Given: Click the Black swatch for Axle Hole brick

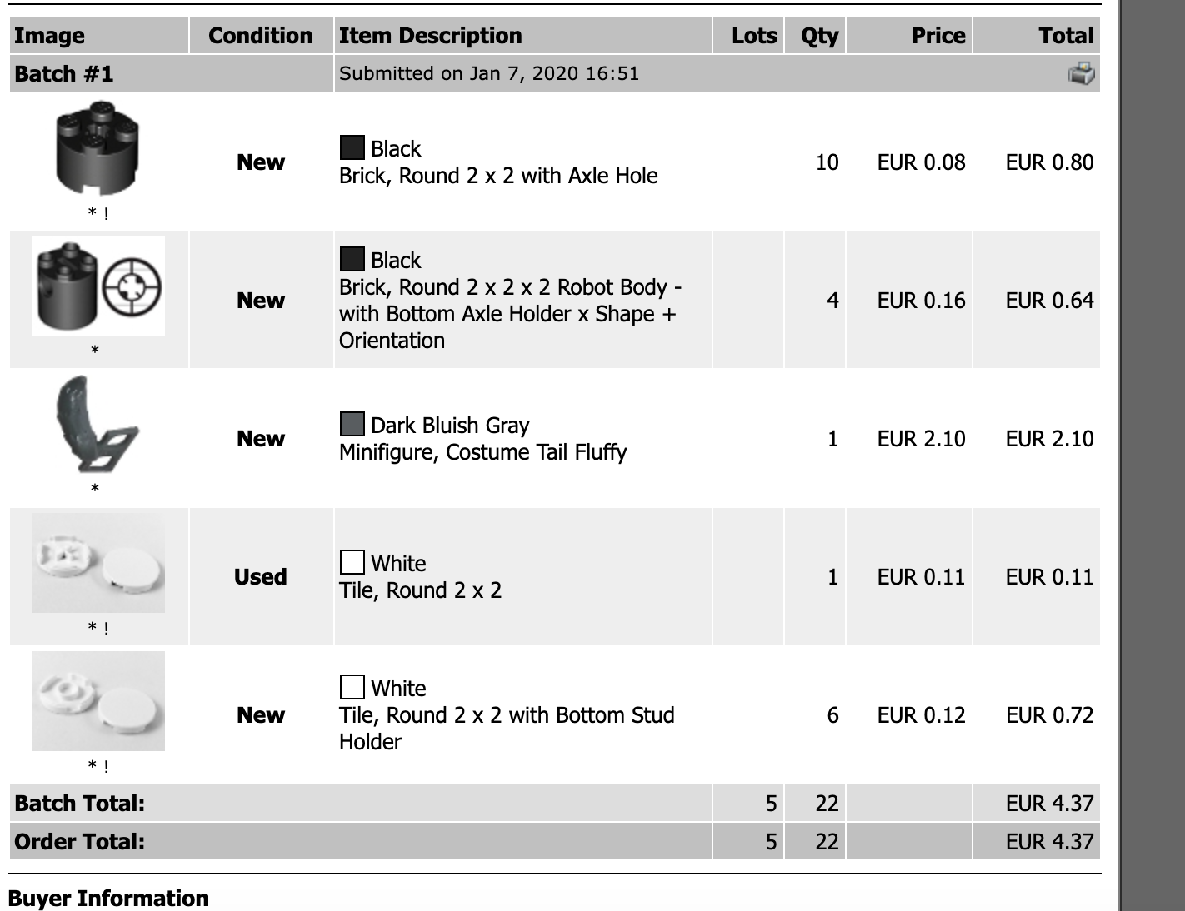Looking at the screenshot, I should click(x=352, y=148).
